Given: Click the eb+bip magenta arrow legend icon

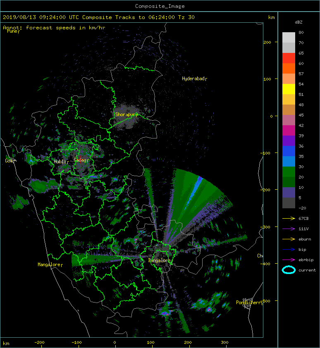Looking at the screenshot, I should tap(289, 260).
